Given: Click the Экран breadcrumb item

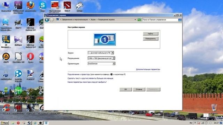Looking at the screenshot, I should [x=93, y=19].
